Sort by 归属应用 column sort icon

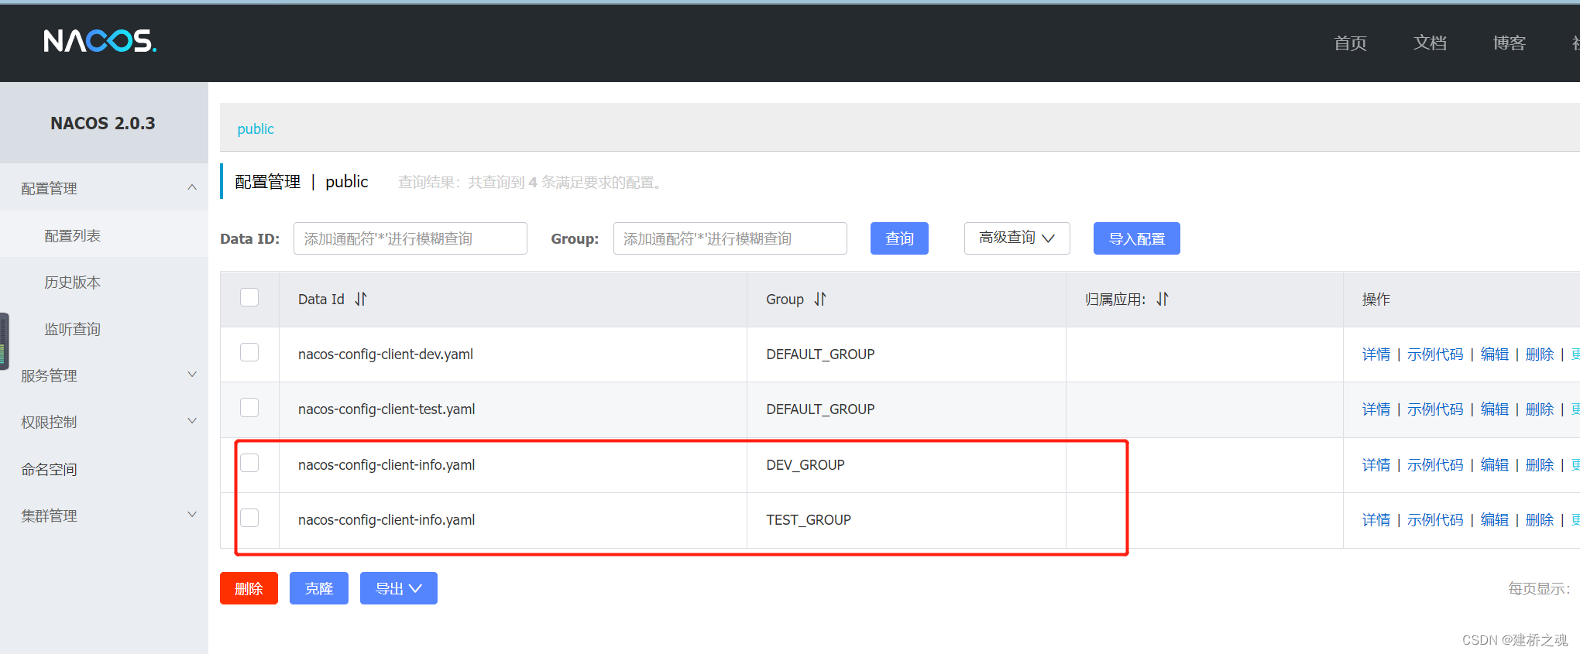coord(1162,299)
